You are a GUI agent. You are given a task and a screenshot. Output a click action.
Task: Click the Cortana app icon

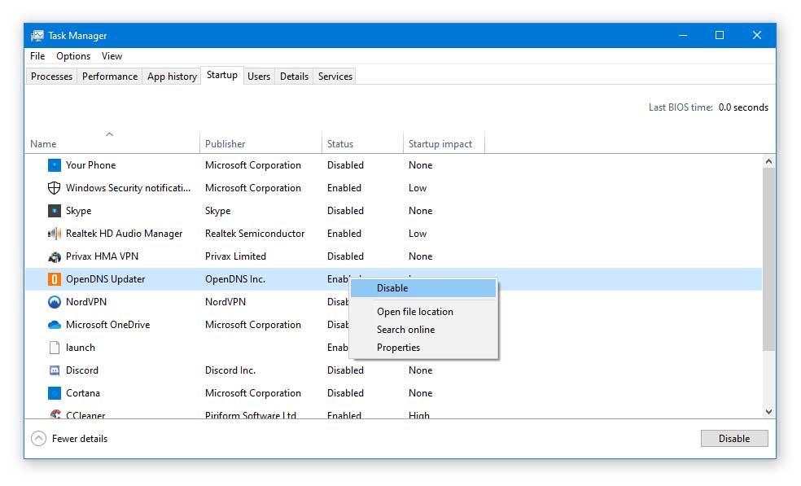point(55,393)
